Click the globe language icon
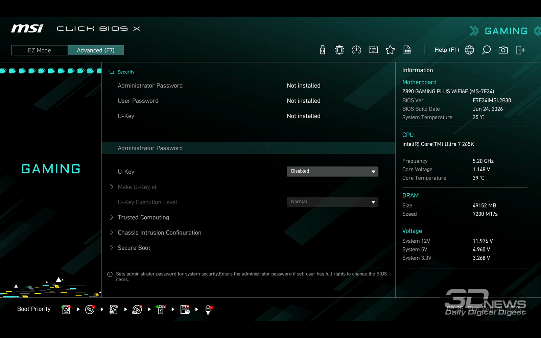Viewport: 541px width, 338px height. tap(469, 50)
